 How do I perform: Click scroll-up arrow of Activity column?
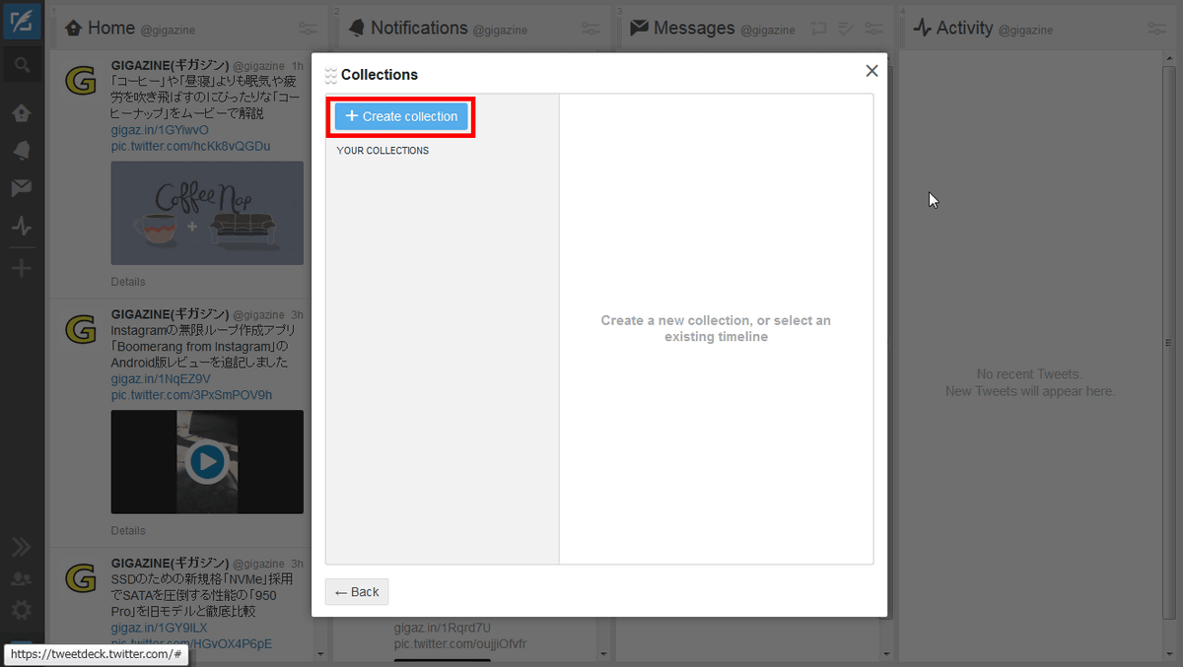click(x=1169, y=57)
